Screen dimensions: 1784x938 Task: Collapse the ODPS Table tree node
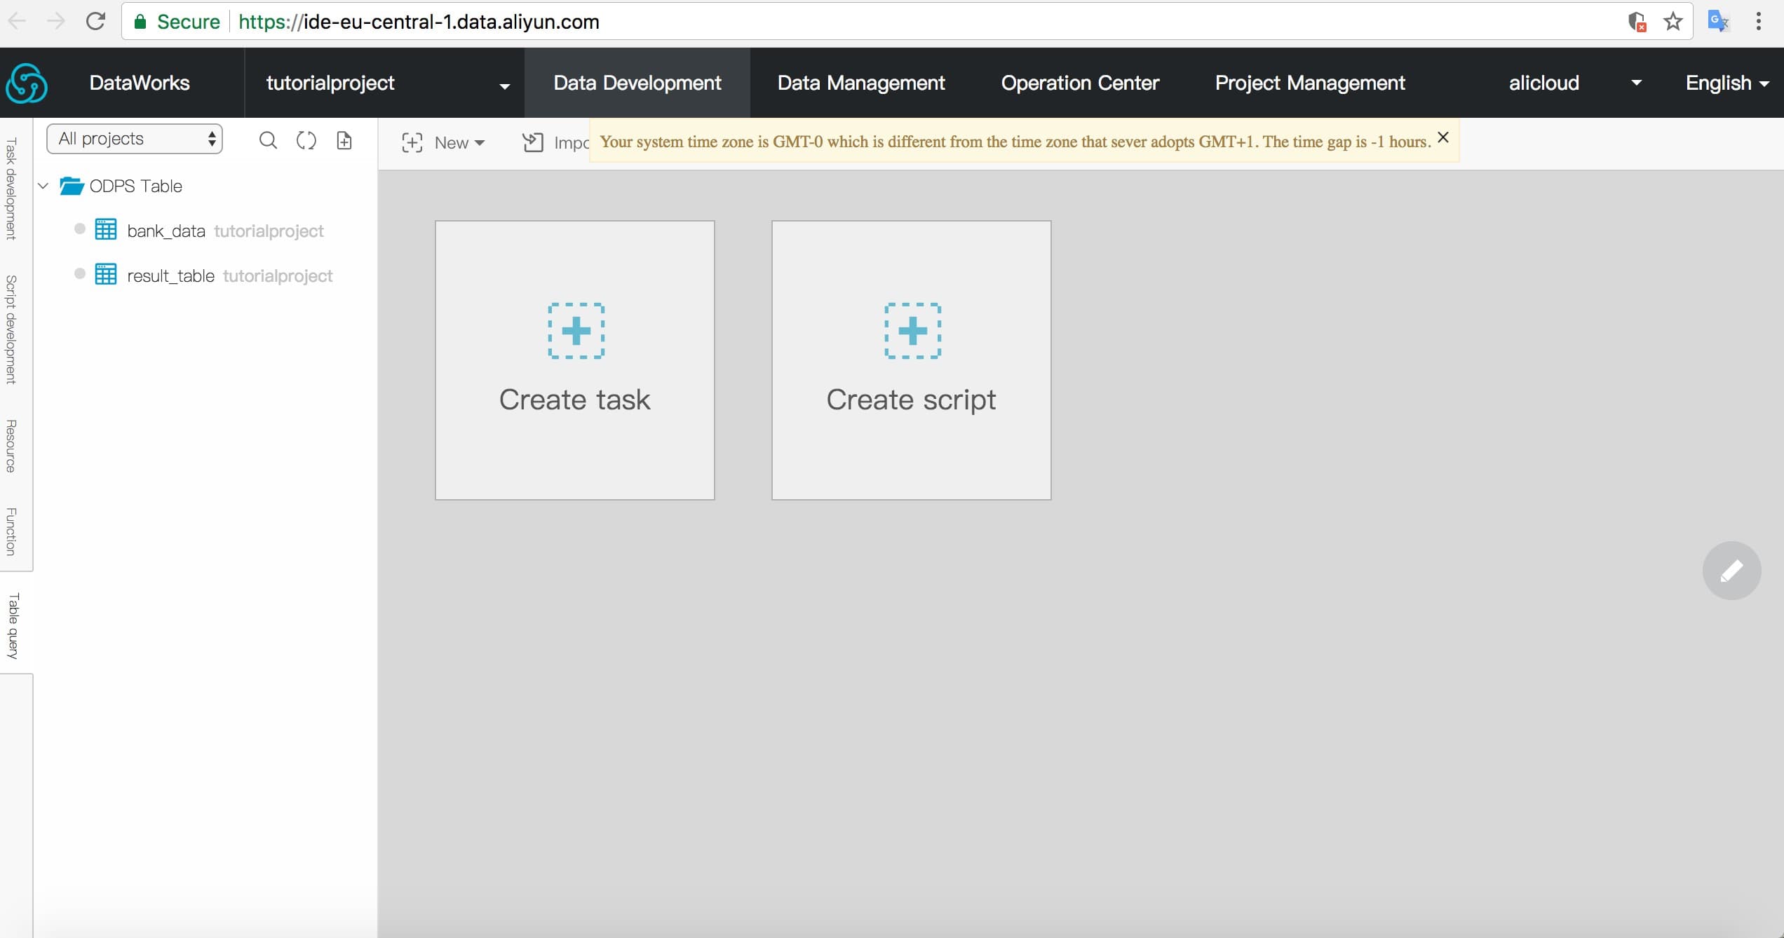[x=43, y=186]
